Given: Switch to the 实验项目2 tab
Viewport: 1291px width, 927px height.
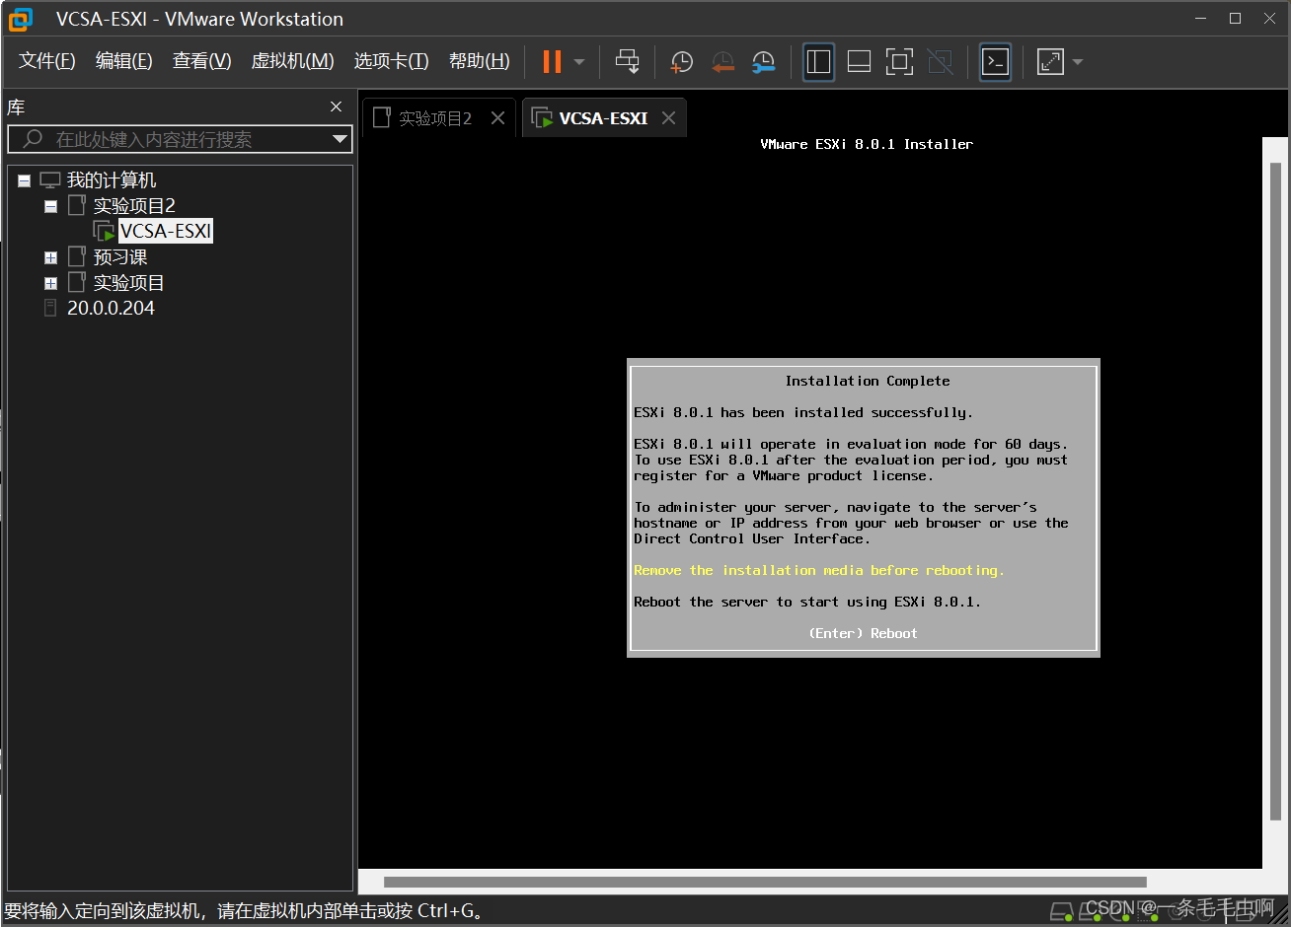Looking at the screenshot, I should click(x=439, y=118).
